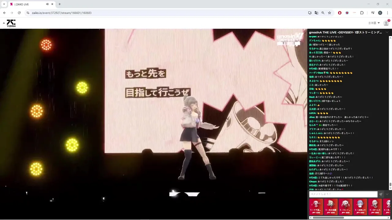View site information icon in address bar

(x=28, y=13)
